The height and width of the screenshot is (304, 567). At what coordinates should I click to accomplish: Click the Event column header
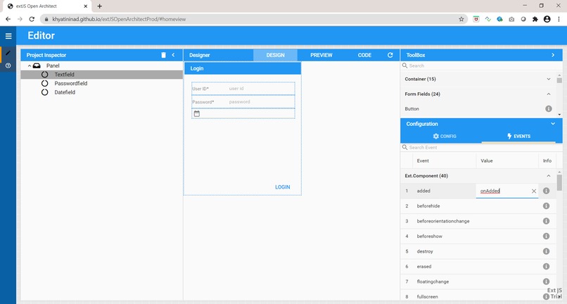[x=445, y=160]
